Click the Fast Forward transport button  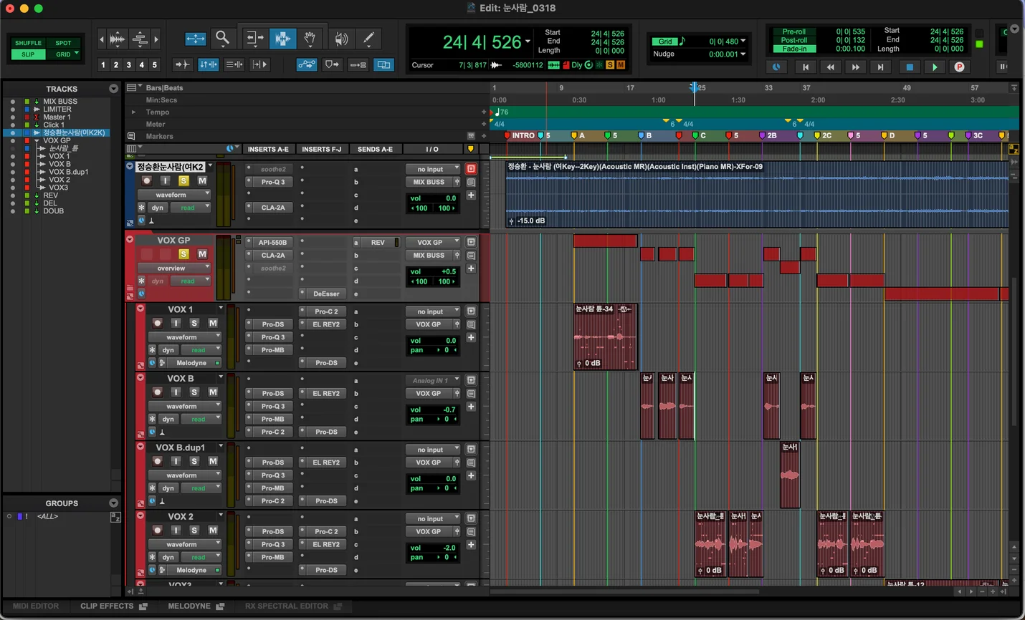[x=855, y=67]
